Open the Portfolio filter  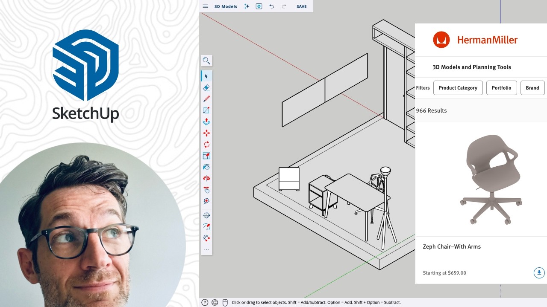pos(501,88)
